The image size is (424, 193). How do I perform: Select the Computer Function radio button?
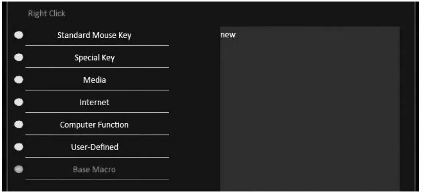pos(19,124)
